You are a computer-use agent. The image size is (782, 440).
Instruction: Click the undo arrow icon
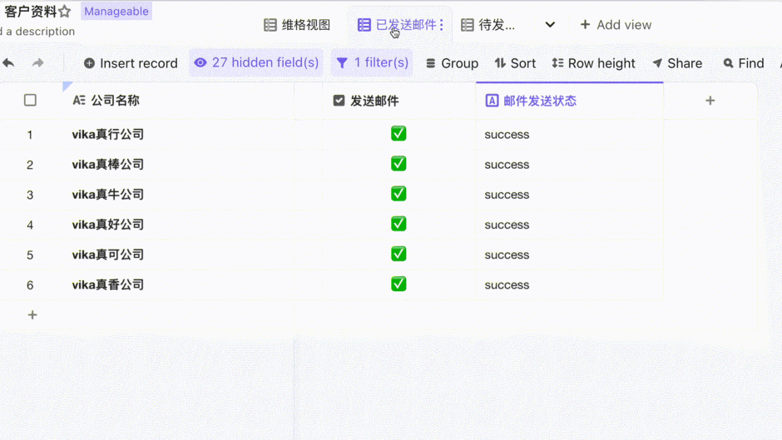point(8,63)
